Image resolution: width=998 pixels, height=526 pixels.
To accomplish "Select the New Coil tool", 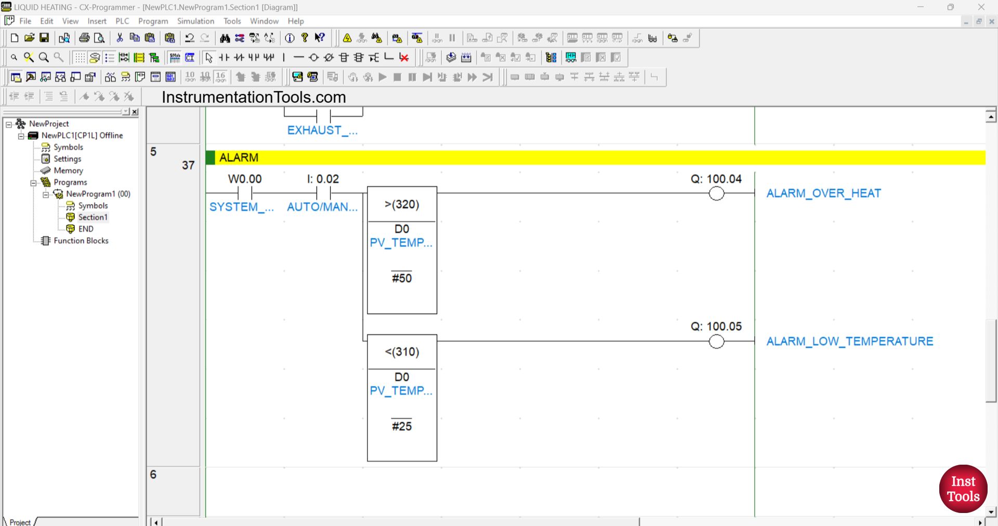I will tap(313, 57).
